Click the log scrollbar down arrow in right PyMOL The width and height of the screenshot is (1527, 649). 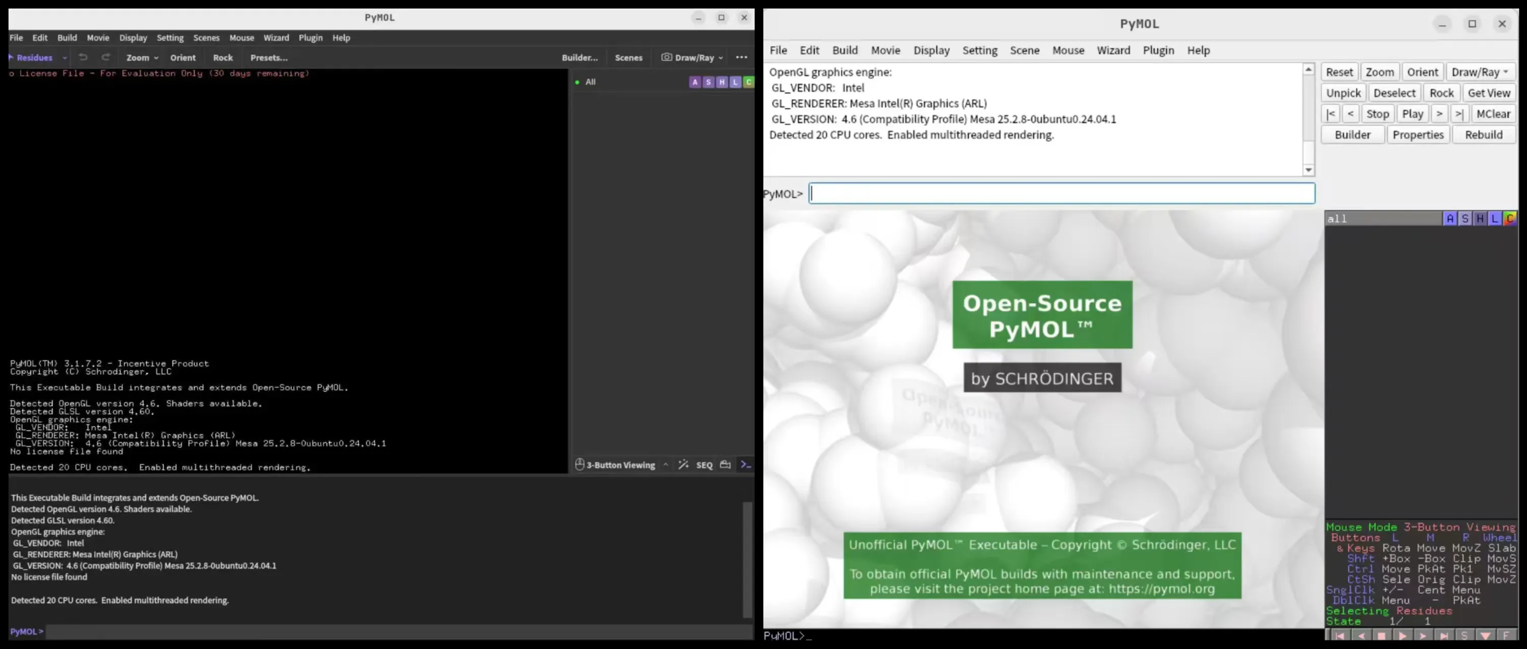click(1308, 170)
